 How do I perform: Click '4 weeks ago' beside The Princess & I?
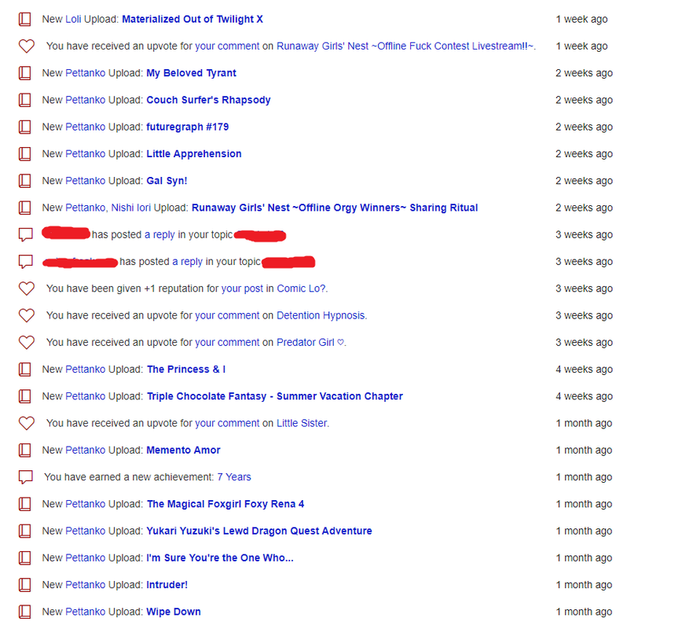[584, 370]
